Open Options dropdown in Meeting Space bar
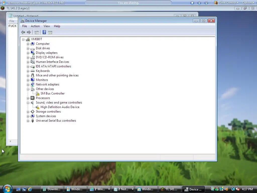 pos(248,3)
